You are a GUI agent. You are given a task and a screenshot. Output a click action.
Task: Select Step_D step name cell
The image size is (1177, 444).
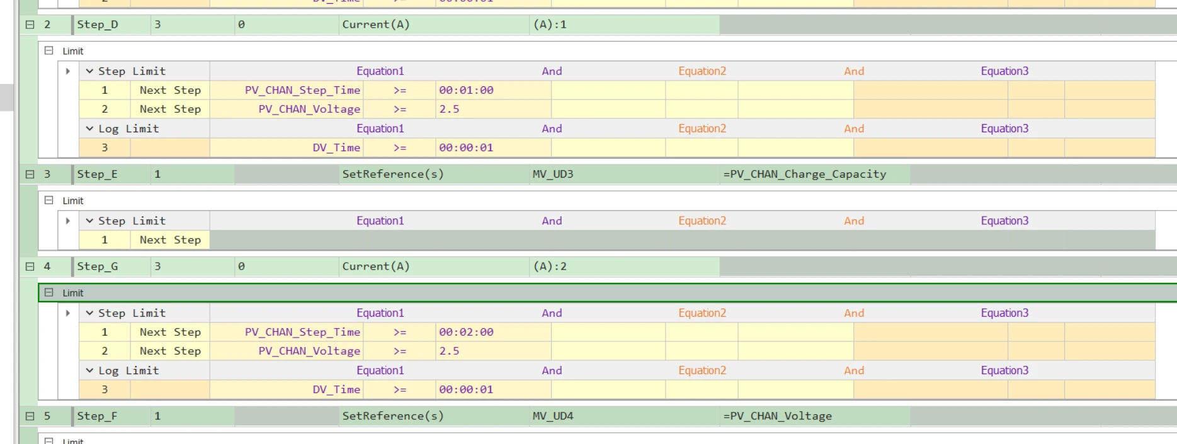(111, 25)
